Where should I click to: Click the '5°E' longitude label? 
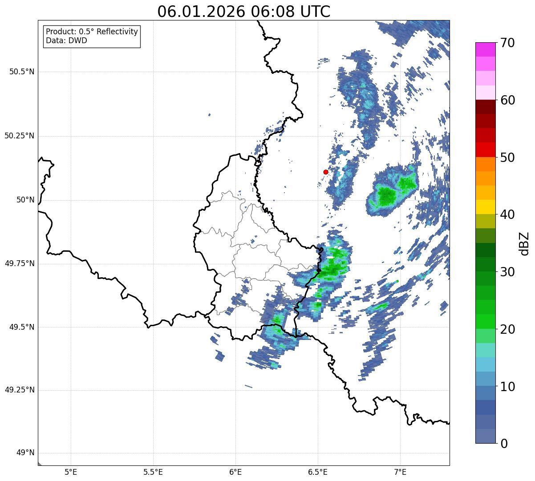[71, 472]
